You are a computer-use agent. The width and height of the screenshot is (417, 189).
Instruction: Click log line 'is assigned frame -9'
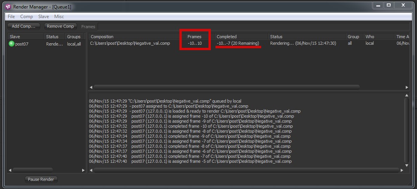point(190,121)
